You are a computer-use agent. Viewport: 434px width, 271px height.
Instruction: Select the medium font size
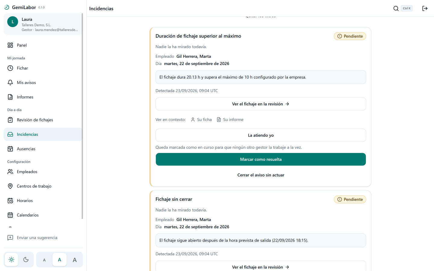[x=59, y=260]
